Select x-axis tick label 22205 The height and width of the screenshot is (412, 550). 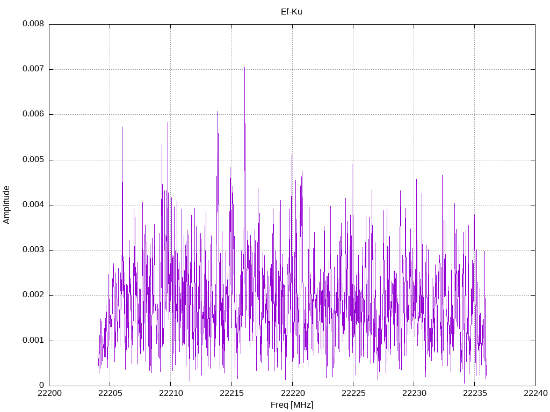(x=110, y=393)
